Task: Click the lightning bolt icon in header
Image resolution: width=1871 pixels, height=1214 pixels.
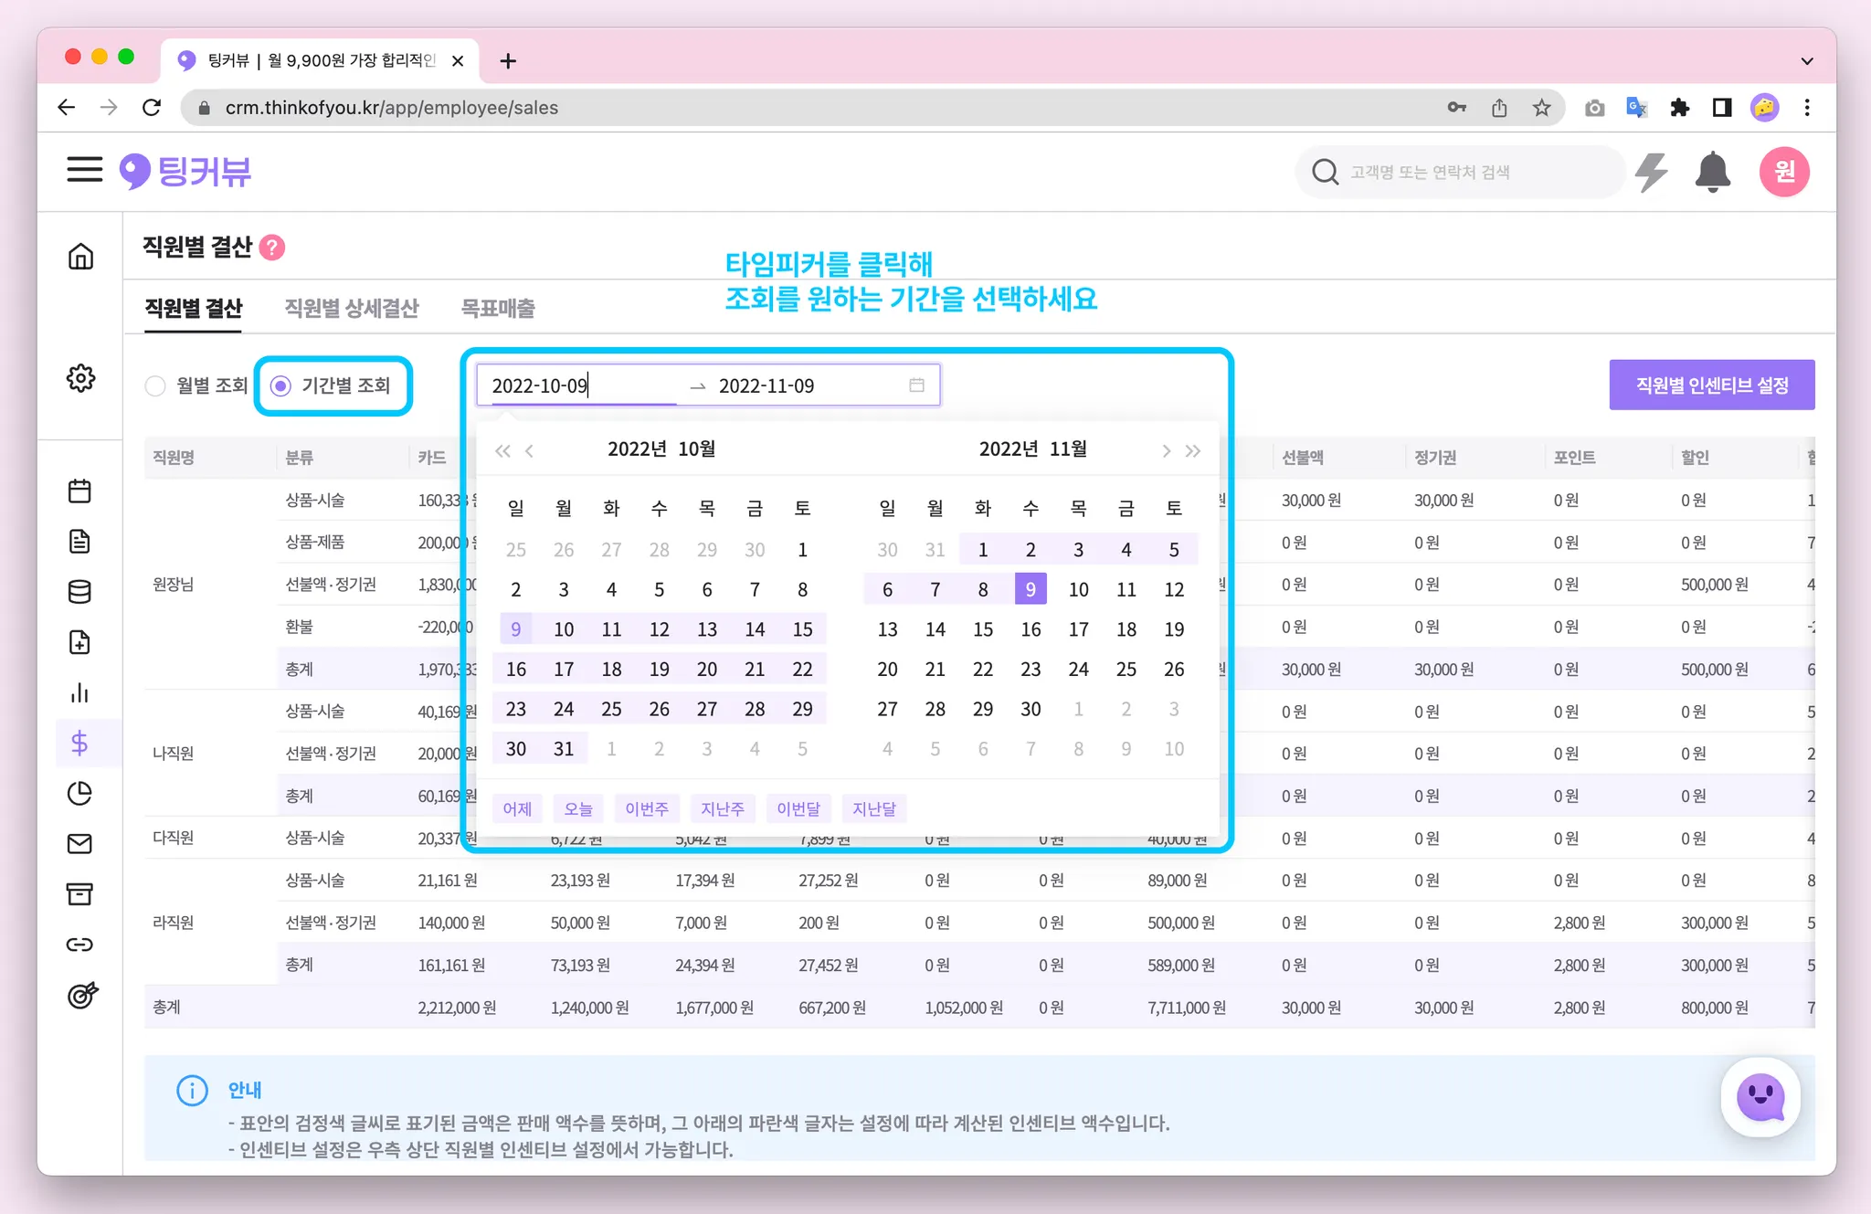Action: tap(1651, 172)
